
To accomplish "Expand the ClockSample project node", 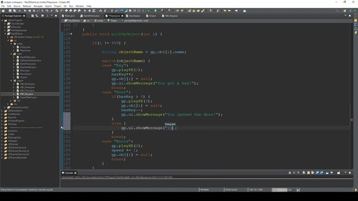I will pos(5,23).
